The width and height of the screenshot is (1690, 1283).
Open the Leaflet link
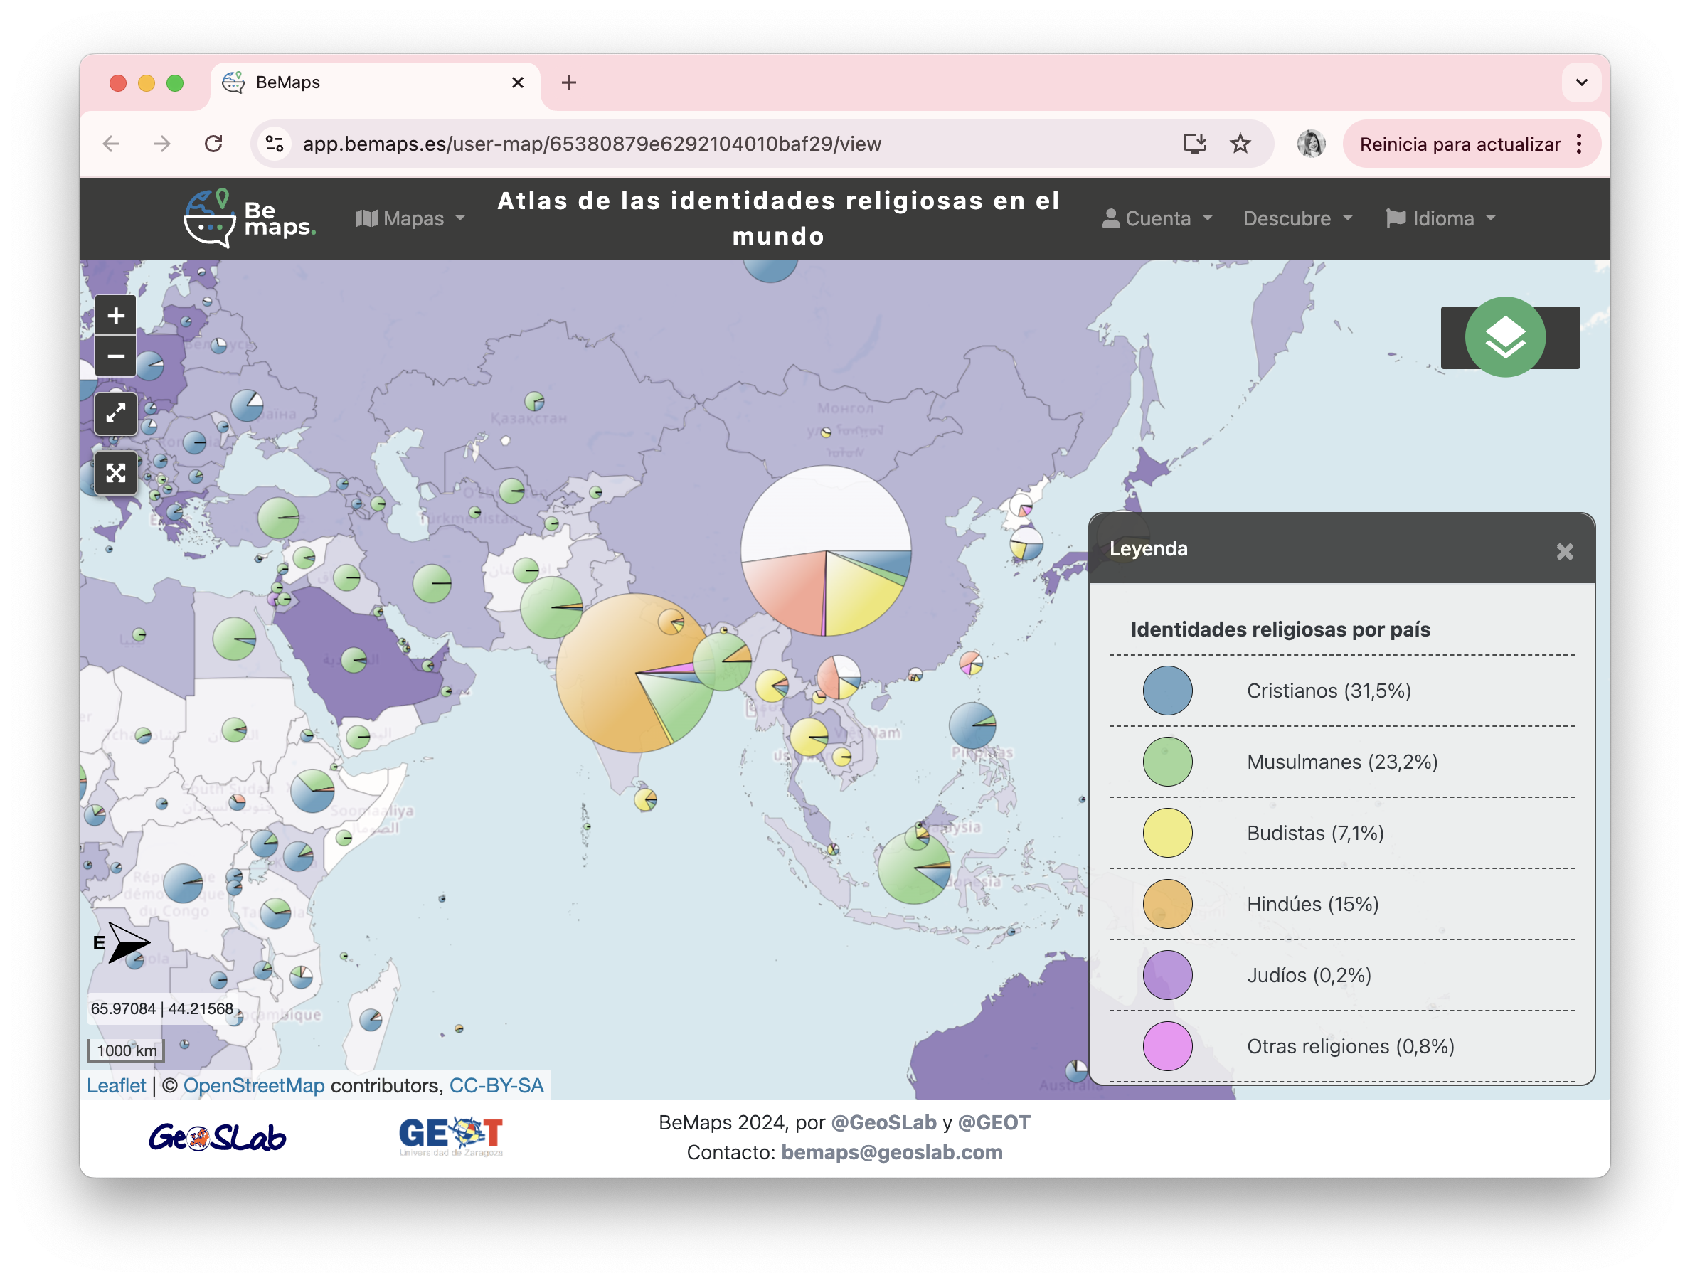116,1085
